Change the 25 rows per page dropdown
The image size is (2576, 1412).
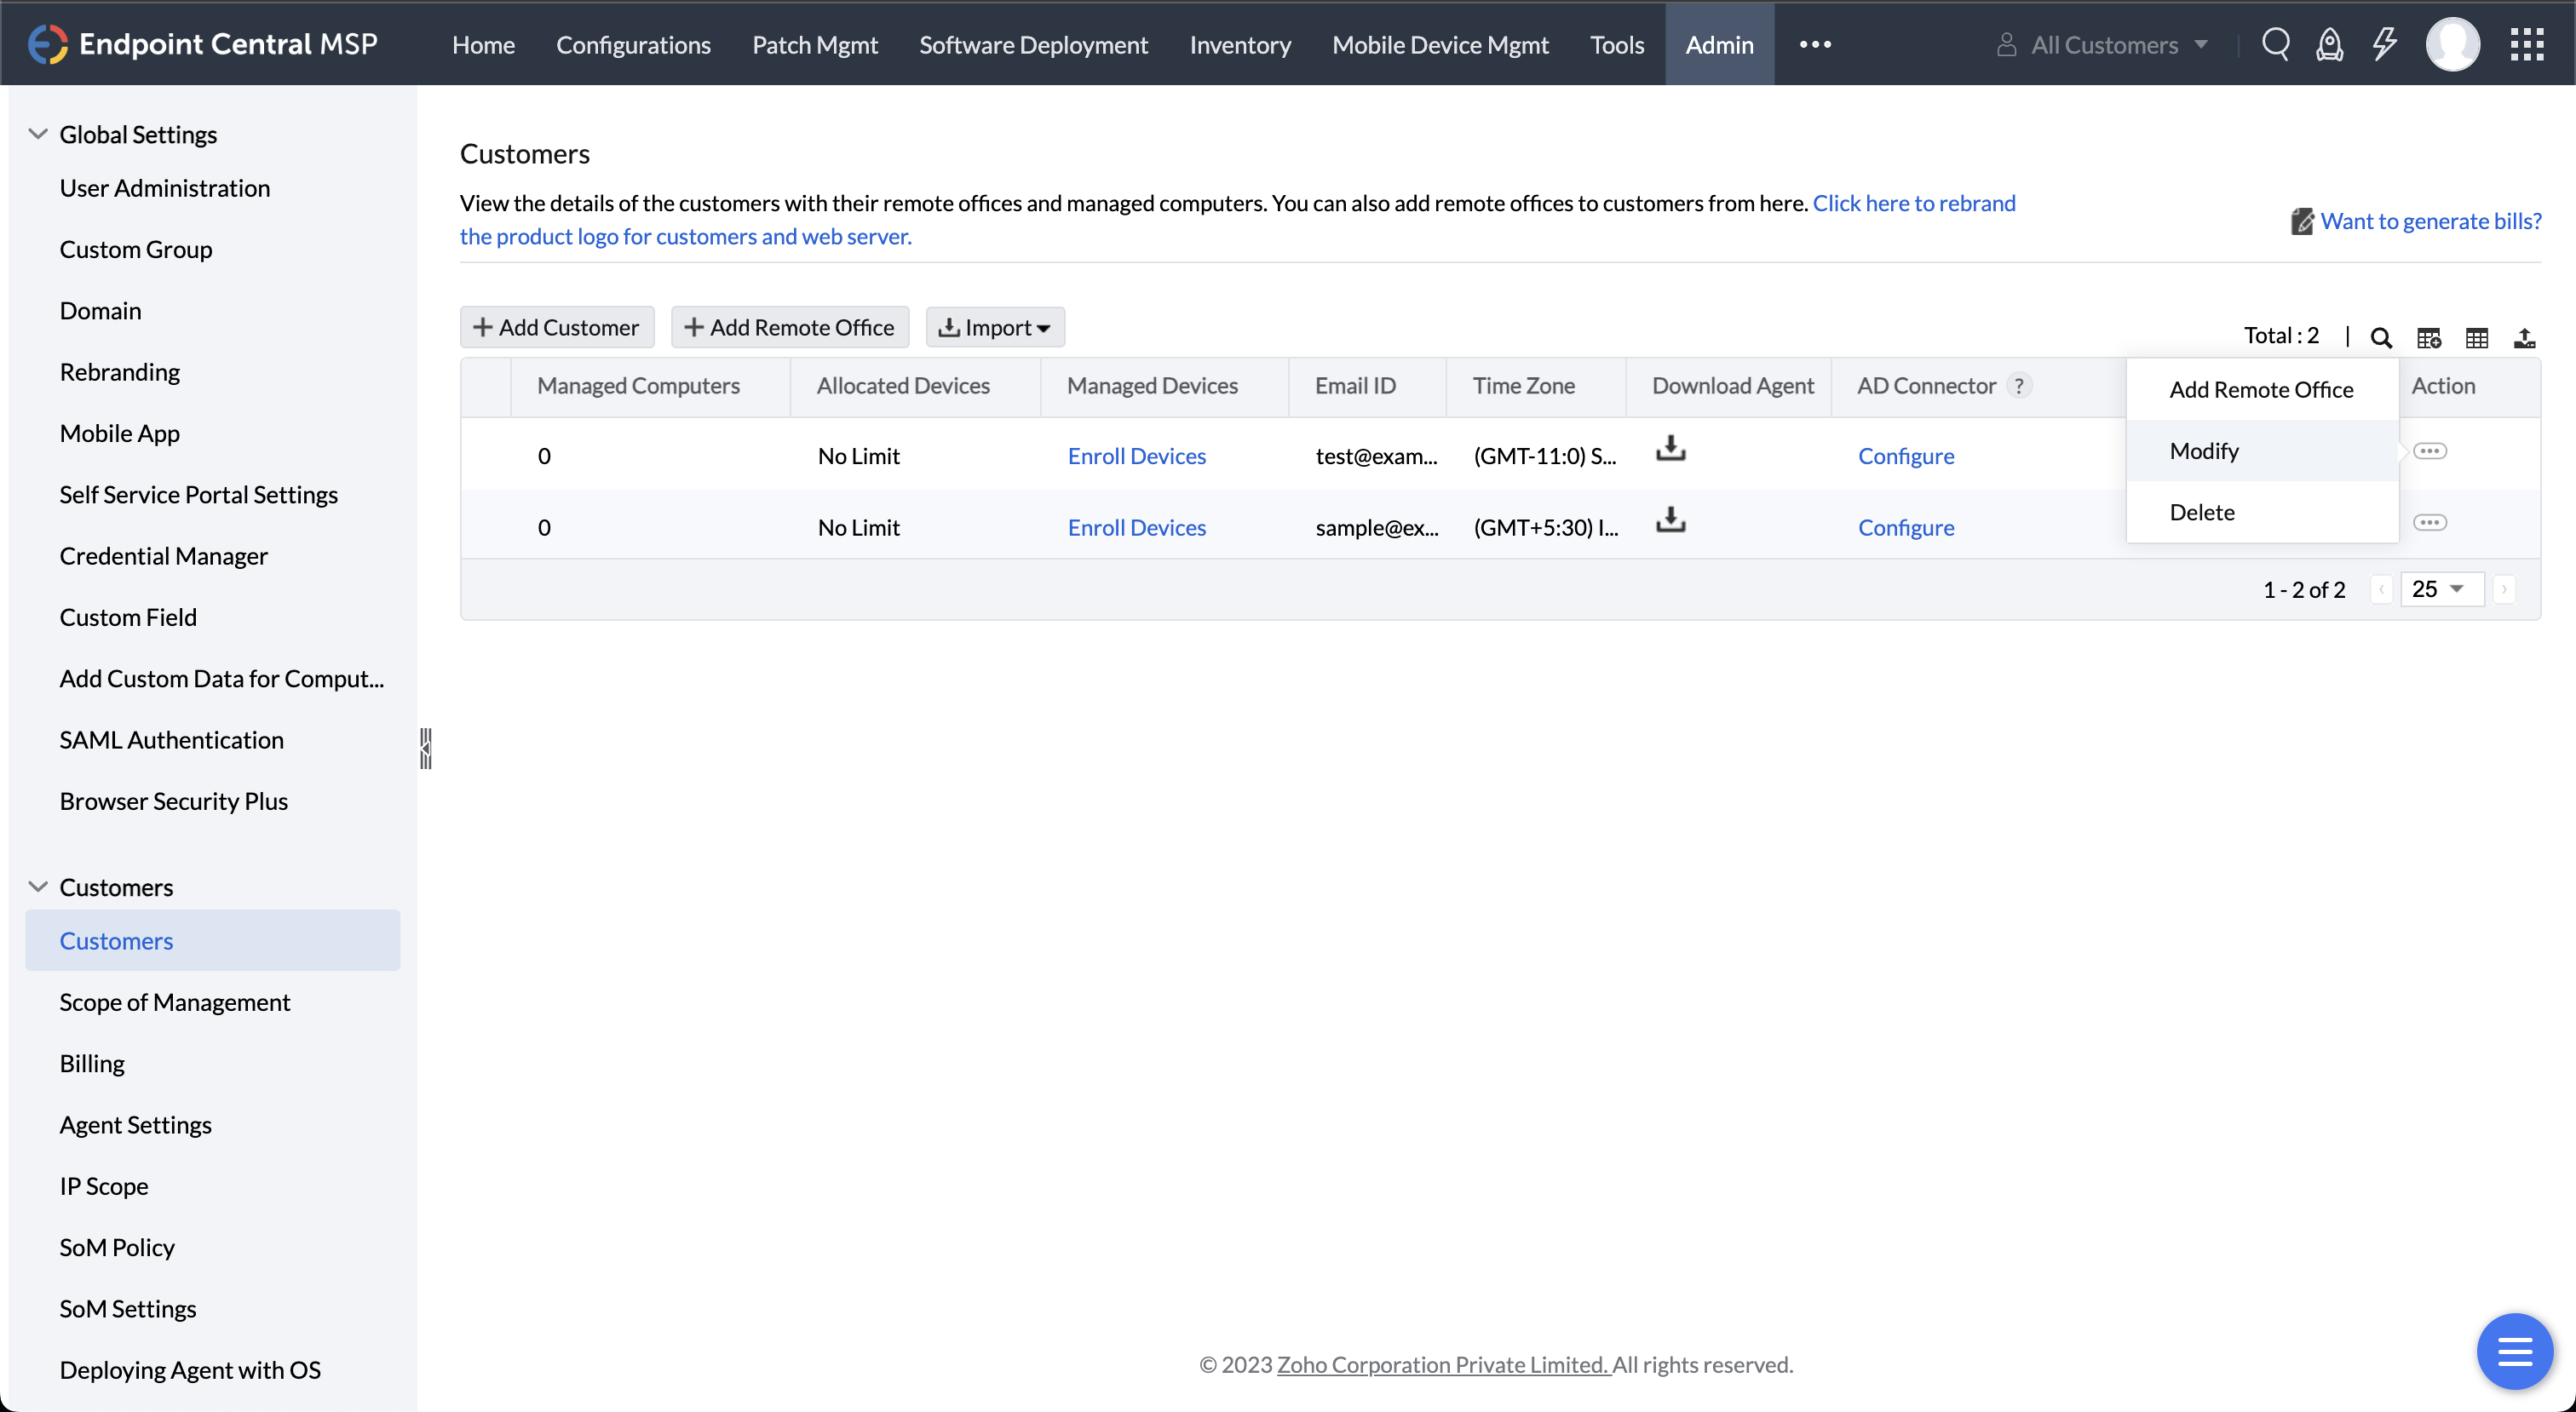point(2441,589)
